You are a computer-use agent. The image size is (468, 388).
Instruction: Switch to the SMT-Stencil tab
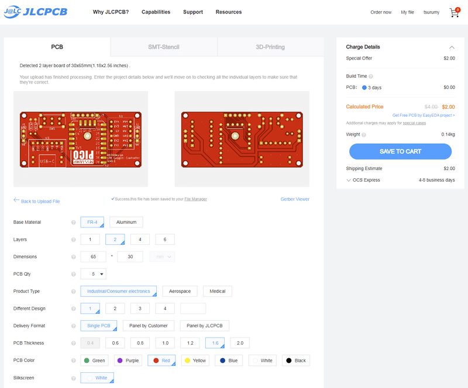[x=164, y=47]
